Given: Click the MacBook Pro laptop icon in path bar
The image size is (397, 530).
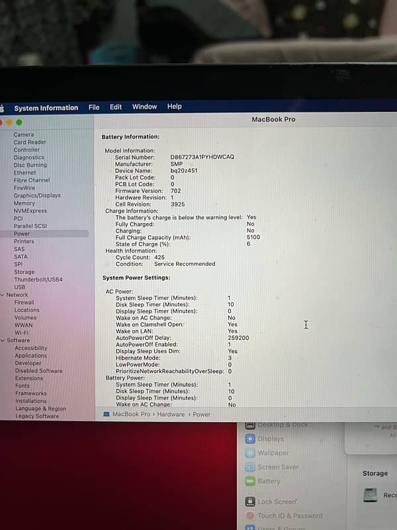Looking at the screenshot, I should [x=107, y=414].
